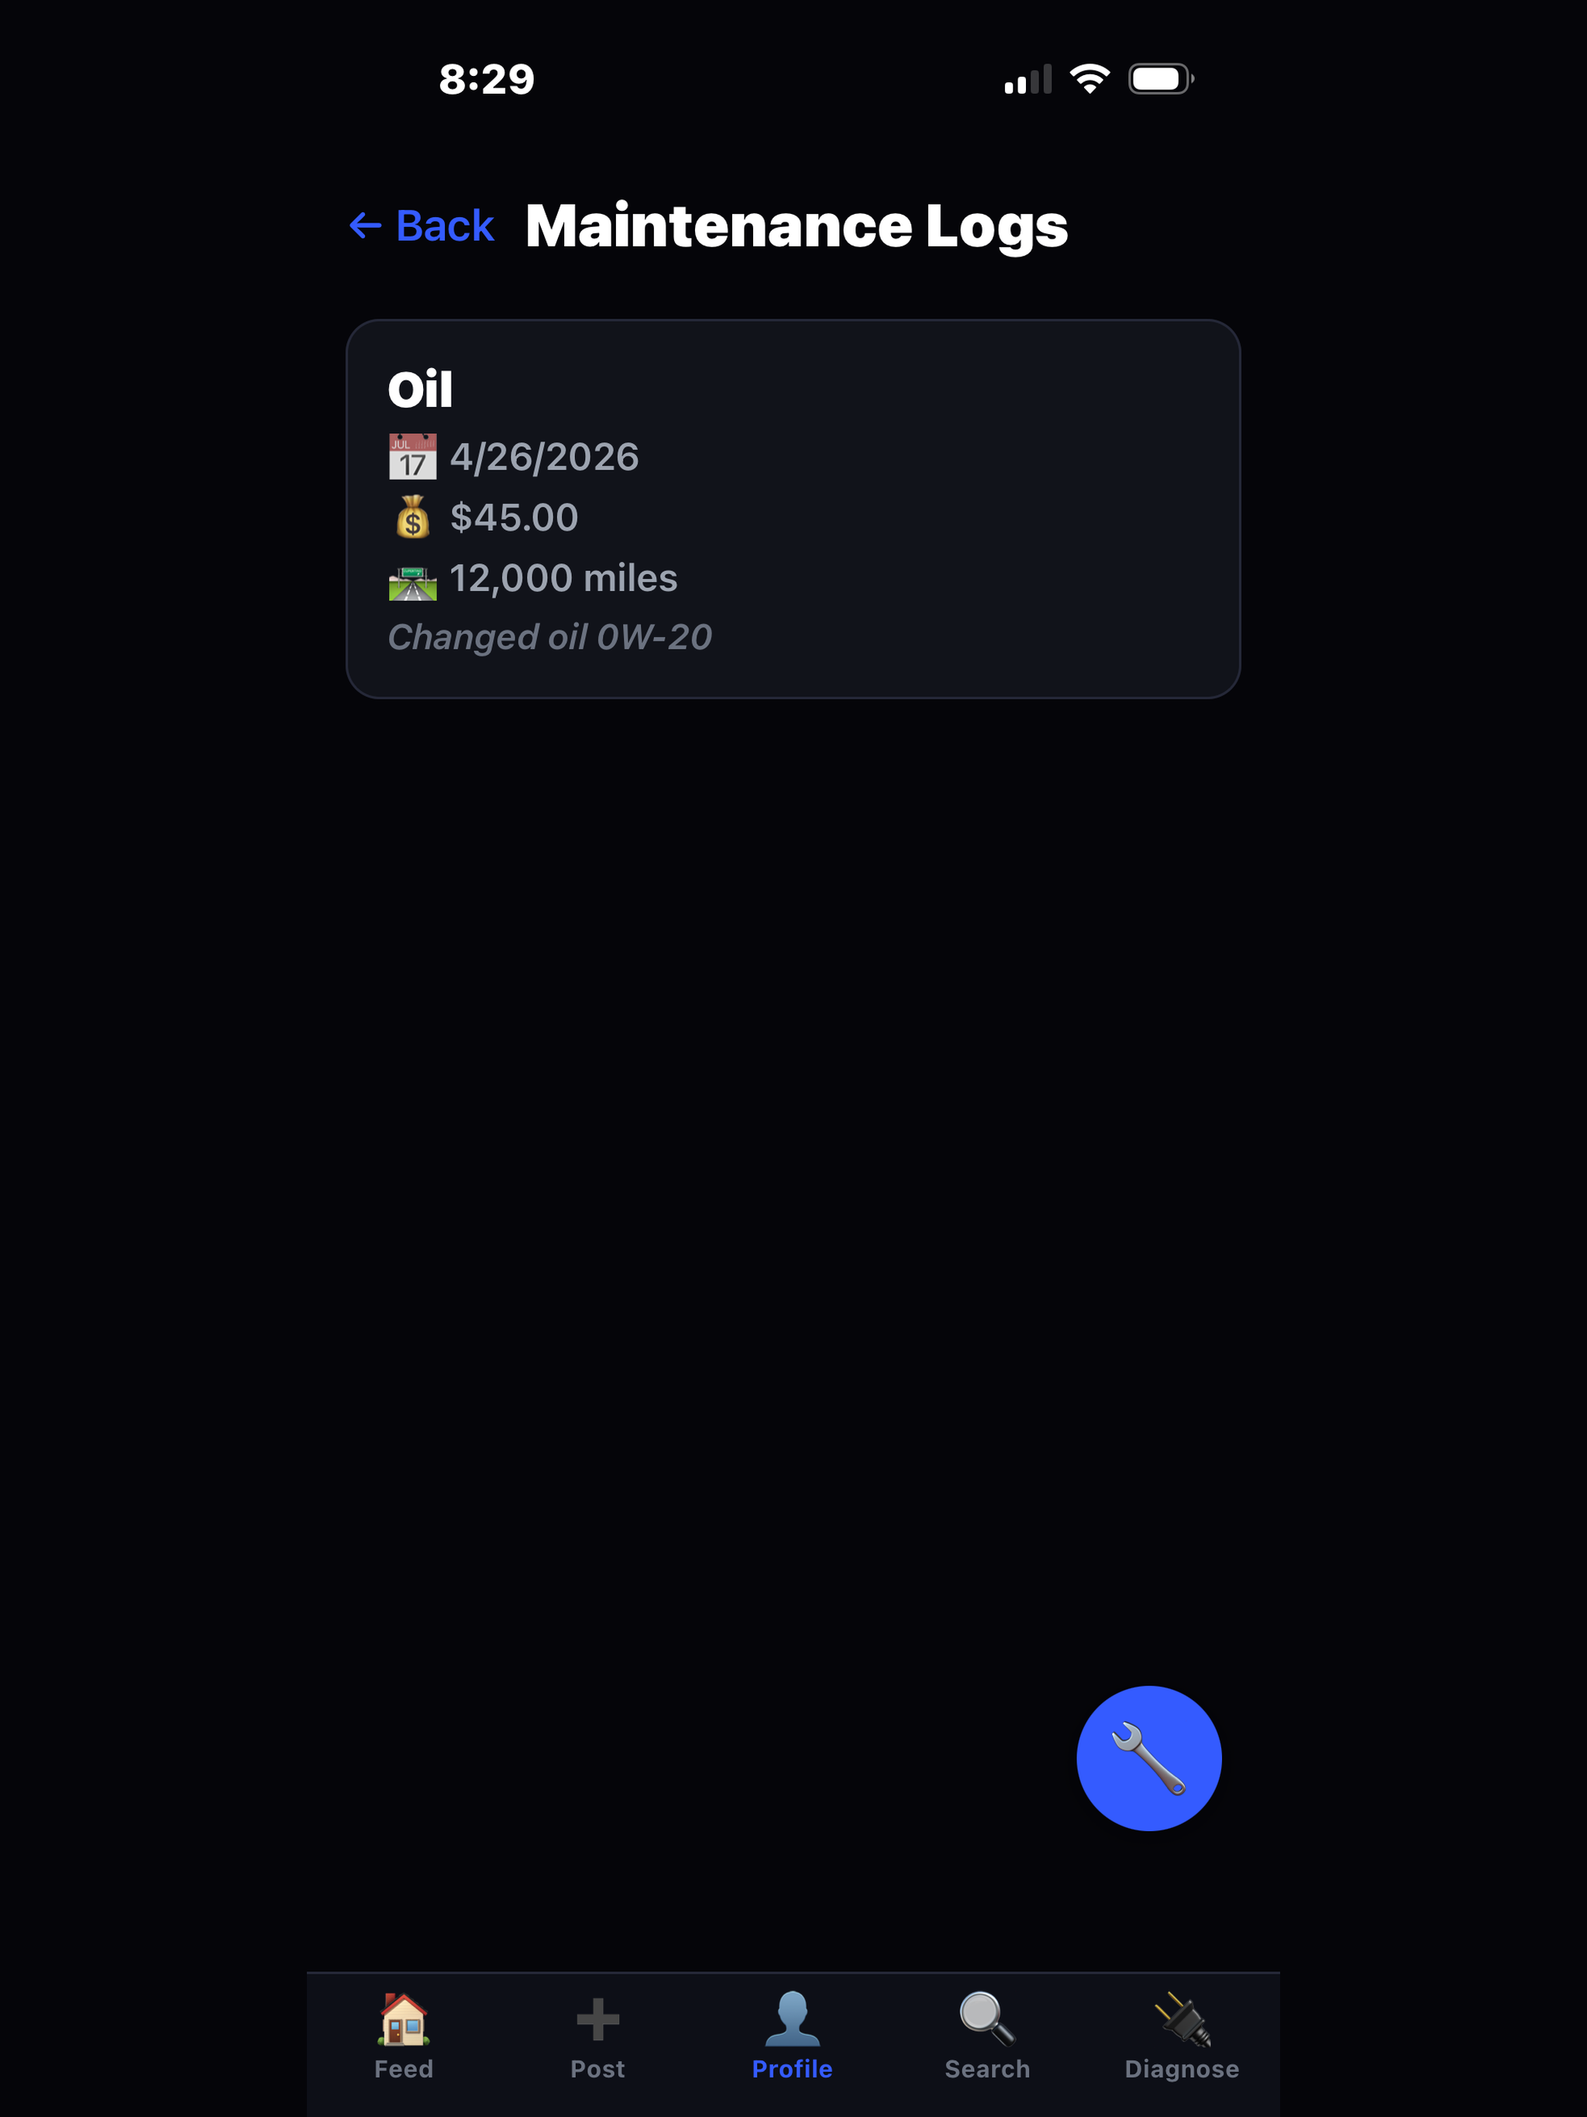Click the Maintenance Logs heading
The height and width of the screenshot is (2117, 1587).
pos(797,227)
